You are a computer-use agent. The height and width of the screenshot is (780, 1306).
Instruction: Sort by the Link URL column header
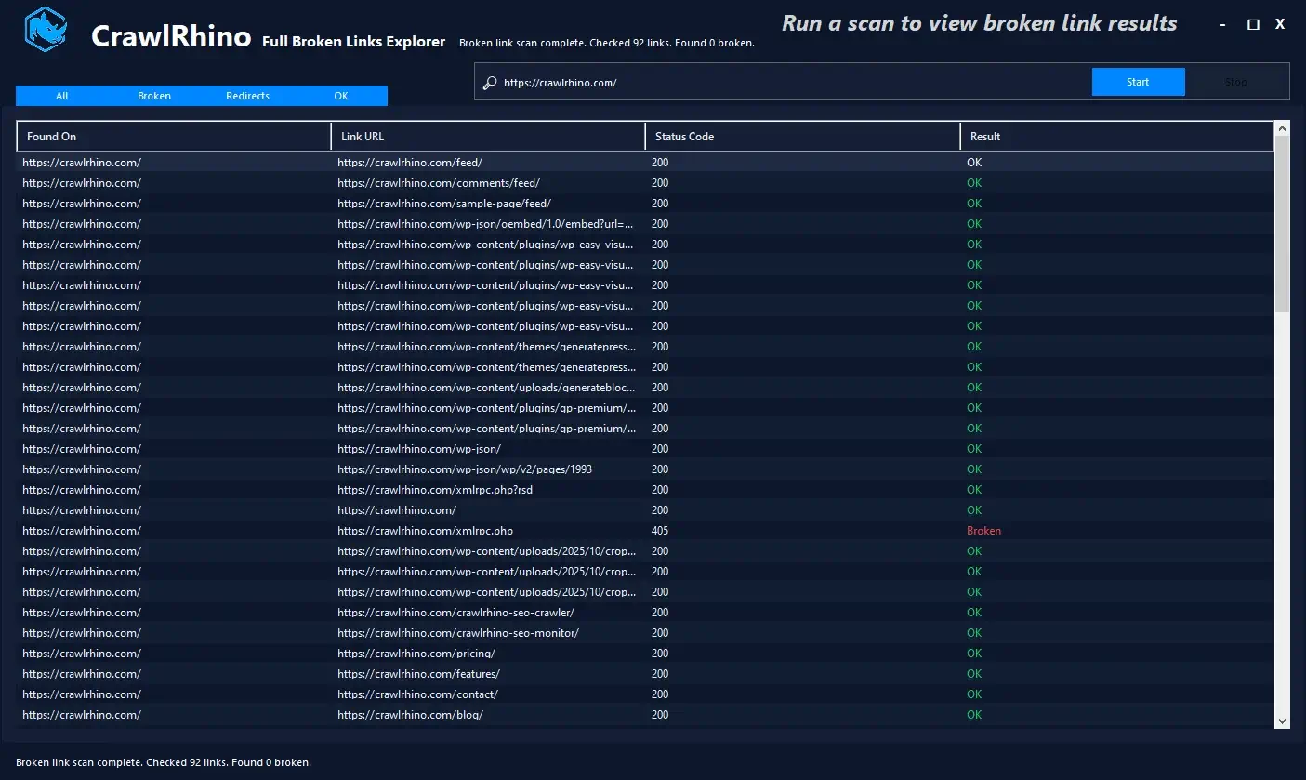(x=488, y=137)
